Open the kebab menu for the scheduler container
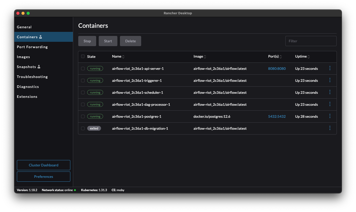Screen dimensions: 356x212 (330, 92)
